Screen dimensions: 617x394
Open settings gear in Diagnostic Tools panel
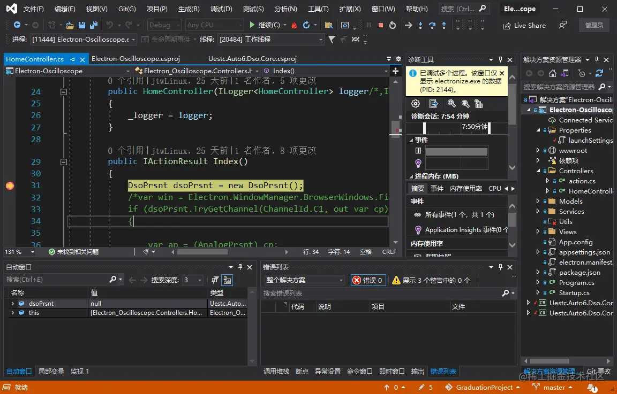coord(416,104)
